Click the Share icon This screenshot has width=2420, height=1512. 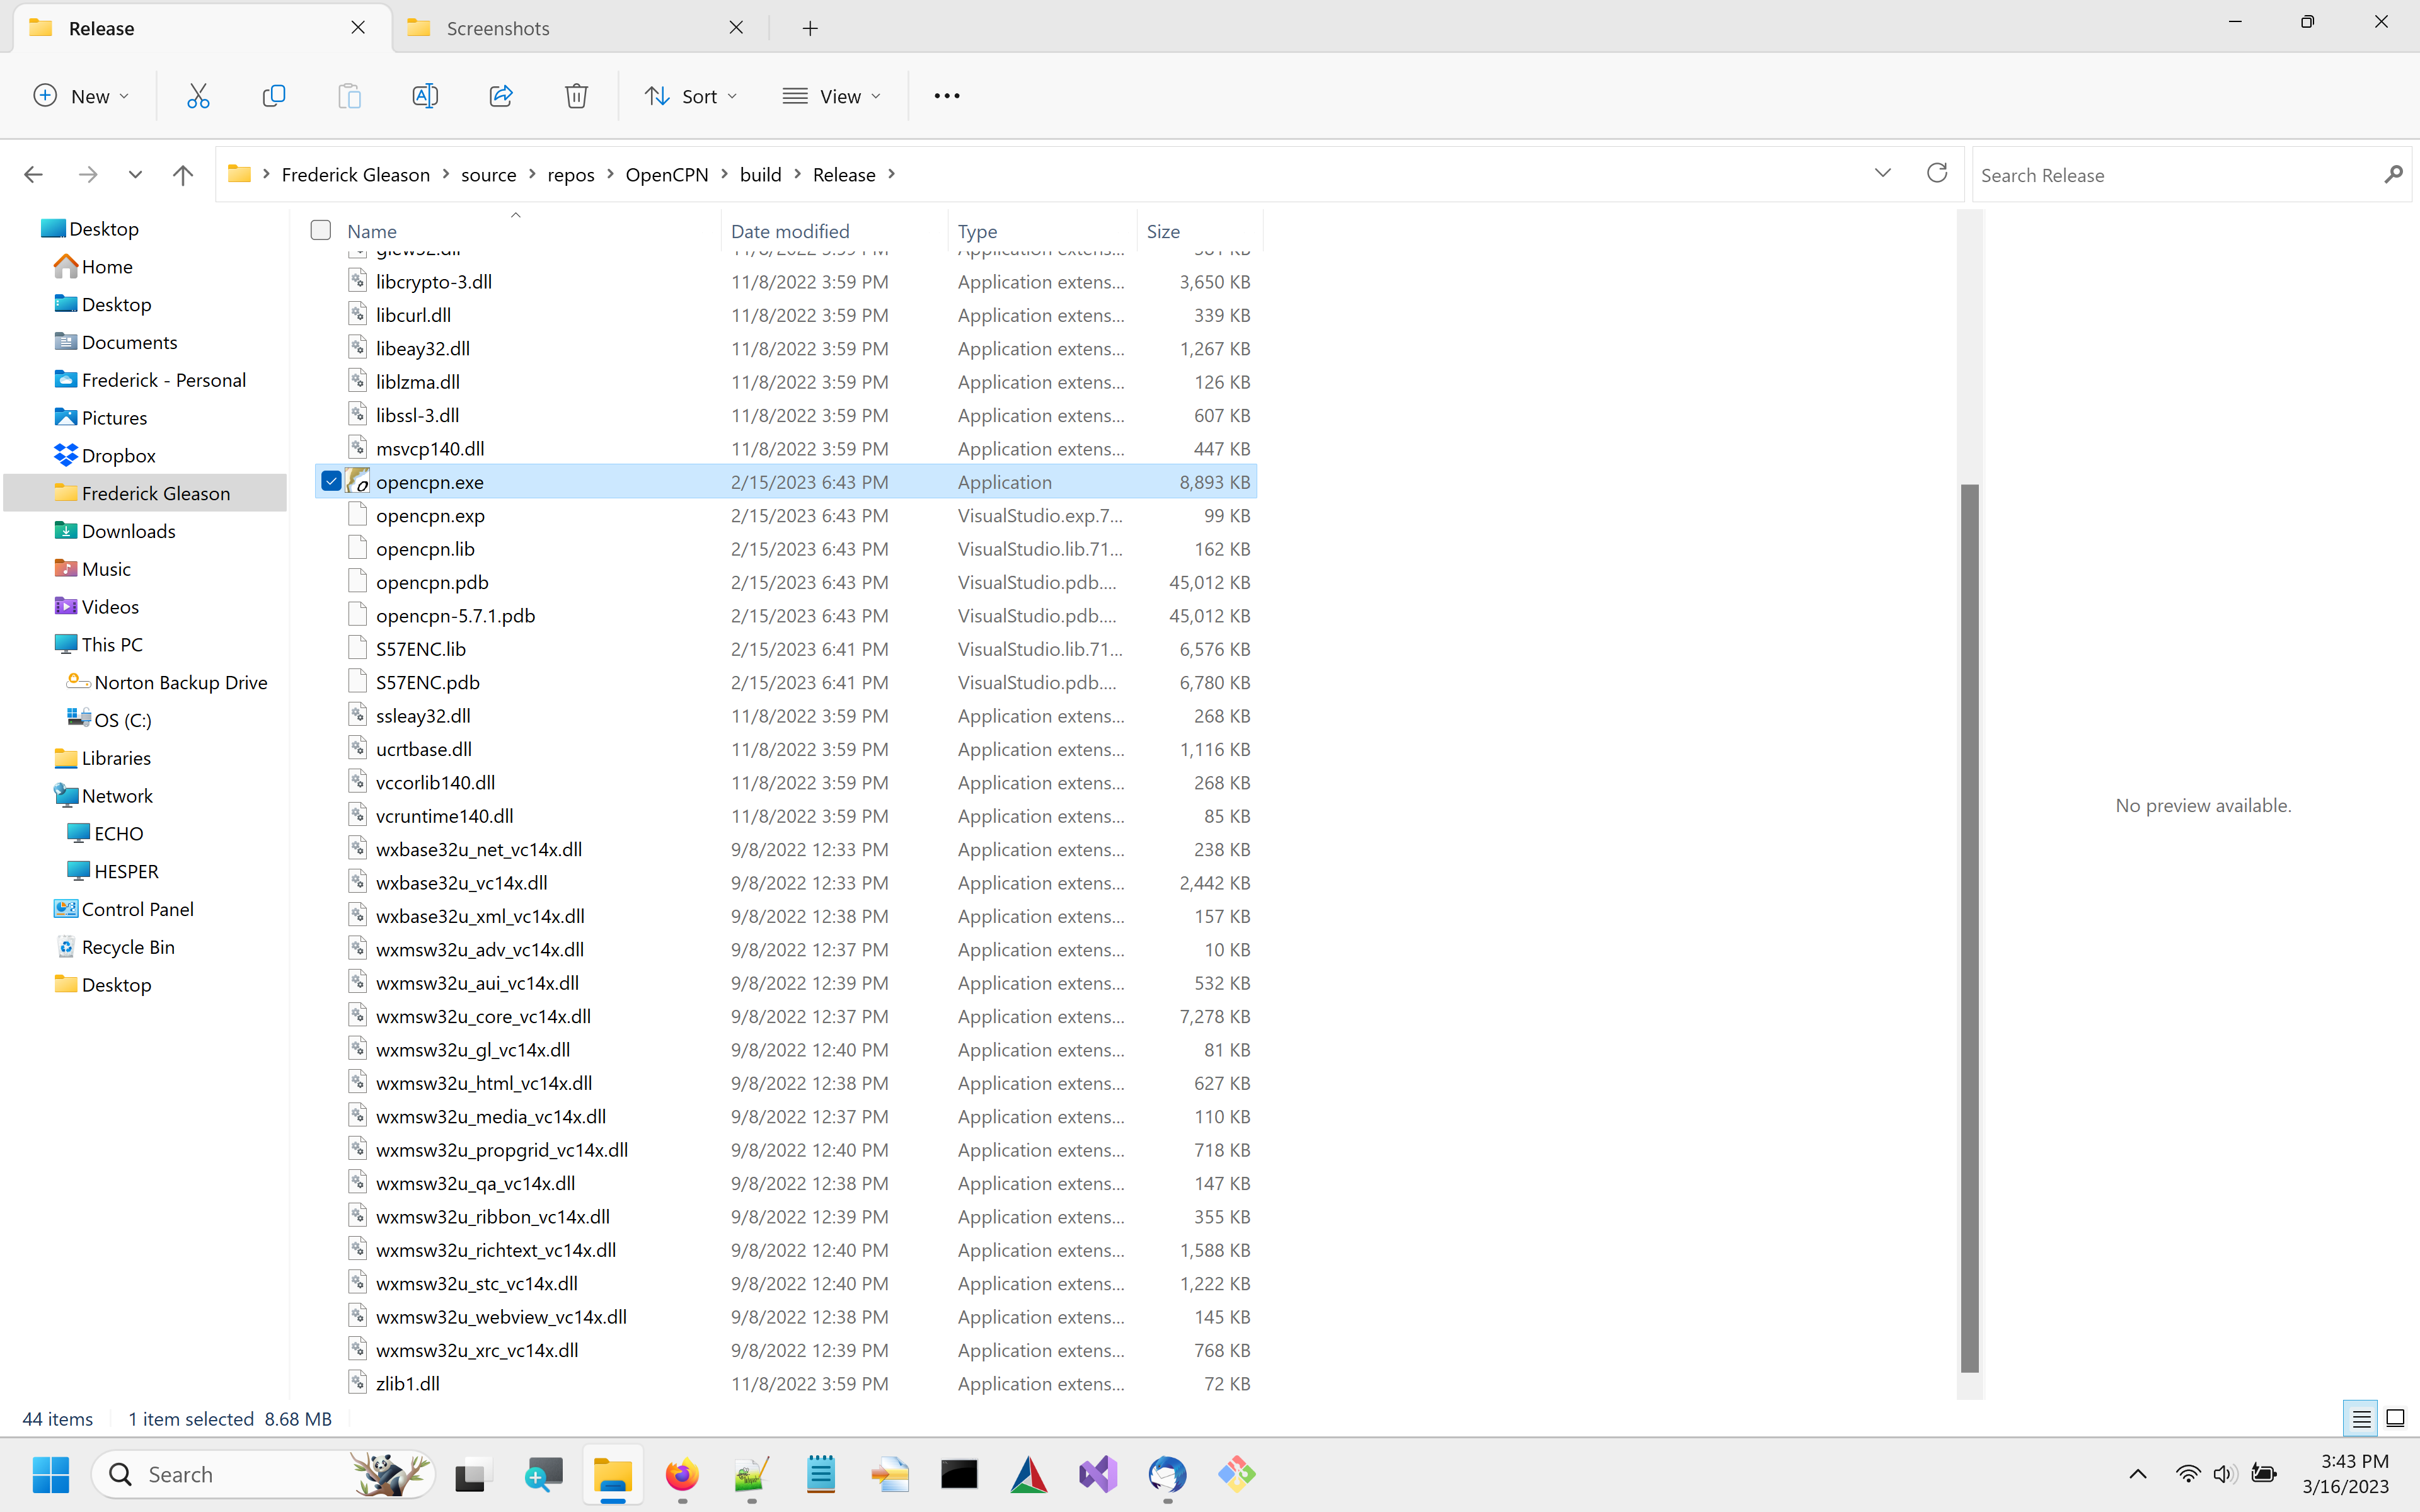pos(501,96)
